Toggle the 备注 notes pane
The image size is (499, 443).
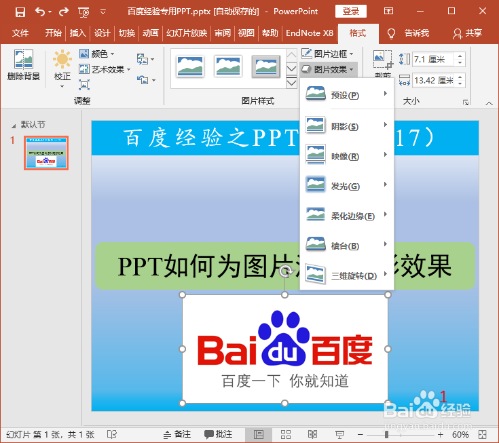[177, 434]
